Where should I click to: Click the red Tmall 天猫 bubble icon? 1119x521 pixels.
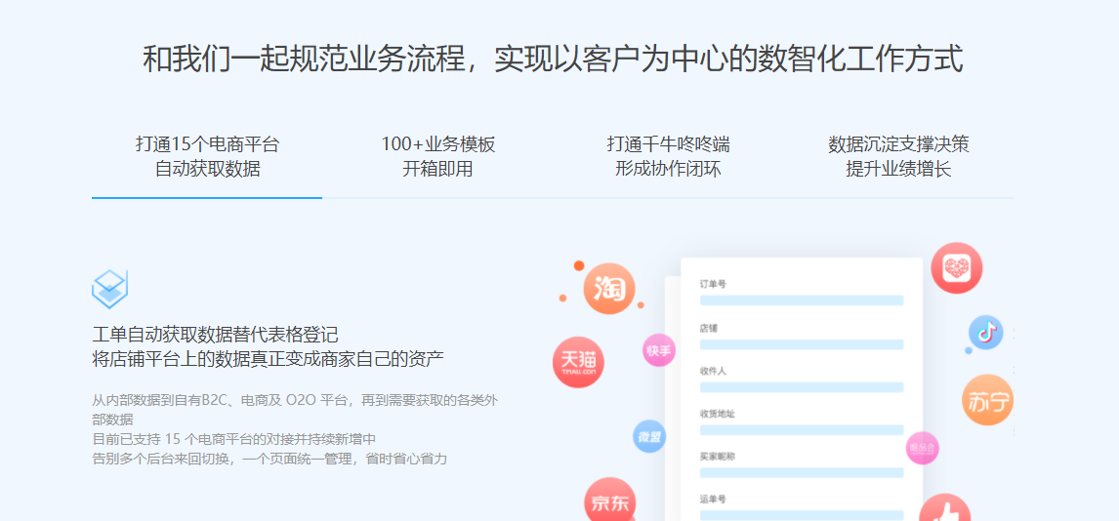click(x=578, y=362)
